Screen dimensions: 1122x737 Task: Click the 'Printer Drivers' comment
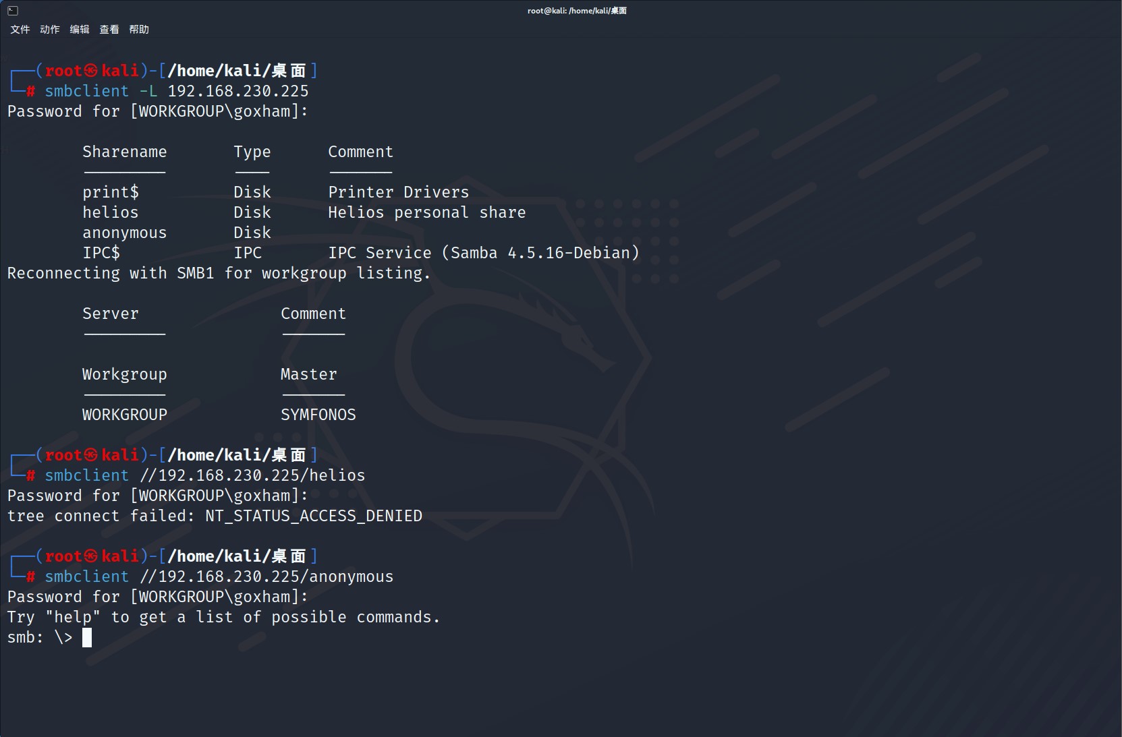point(399,192)
